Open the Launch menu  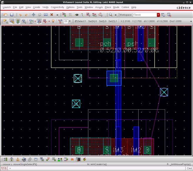coord(7,7)
